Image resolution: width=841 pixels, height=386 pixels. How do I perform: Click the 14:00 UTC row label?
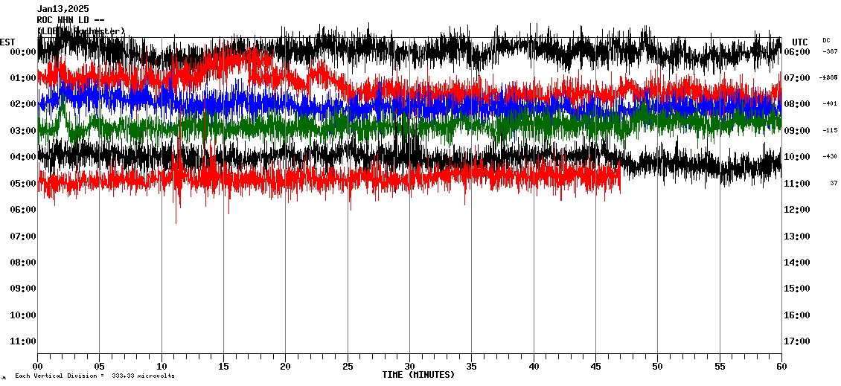pos(797,263)
